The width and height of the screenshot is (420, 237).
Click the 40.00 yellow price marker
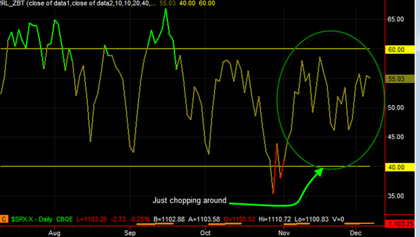pos(400,167)
